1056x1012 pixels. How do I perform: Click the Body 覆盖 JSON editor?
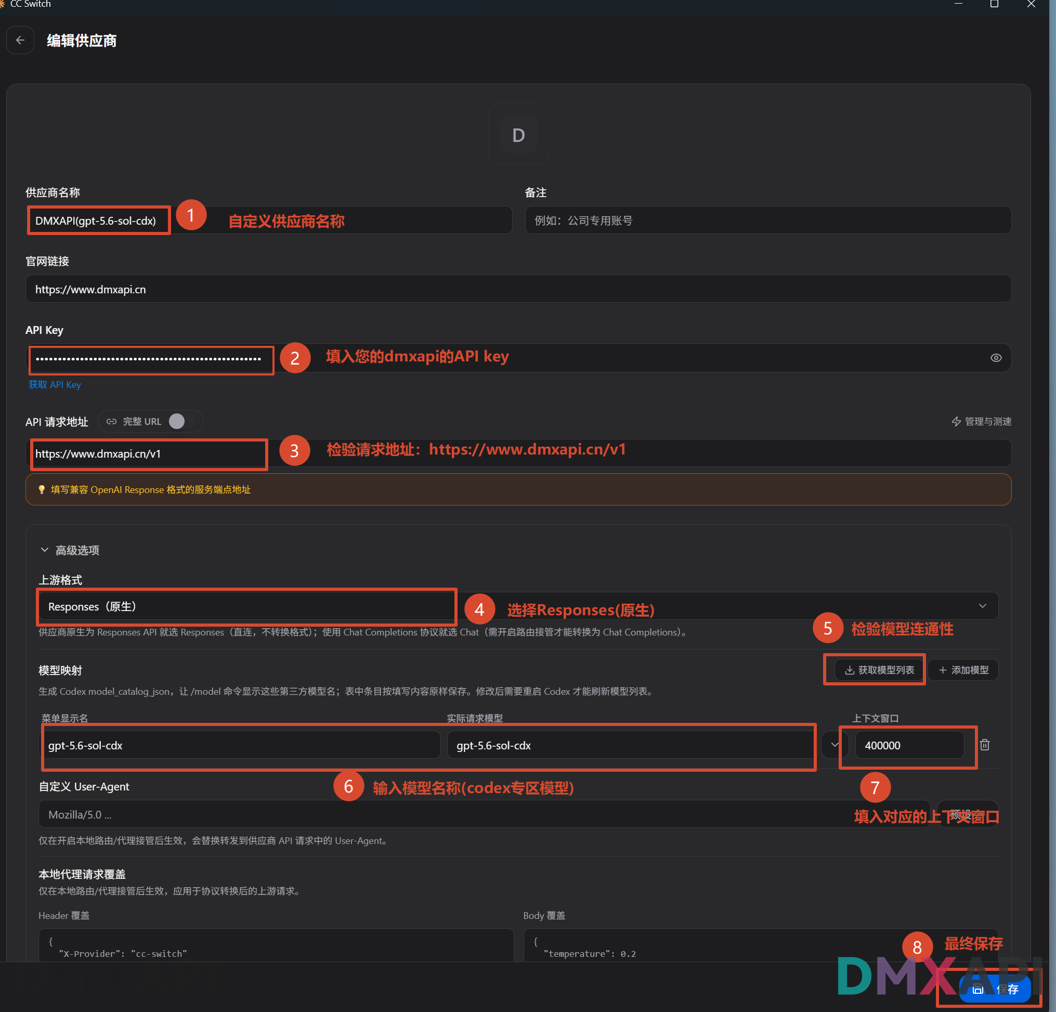tap(761, 944)
